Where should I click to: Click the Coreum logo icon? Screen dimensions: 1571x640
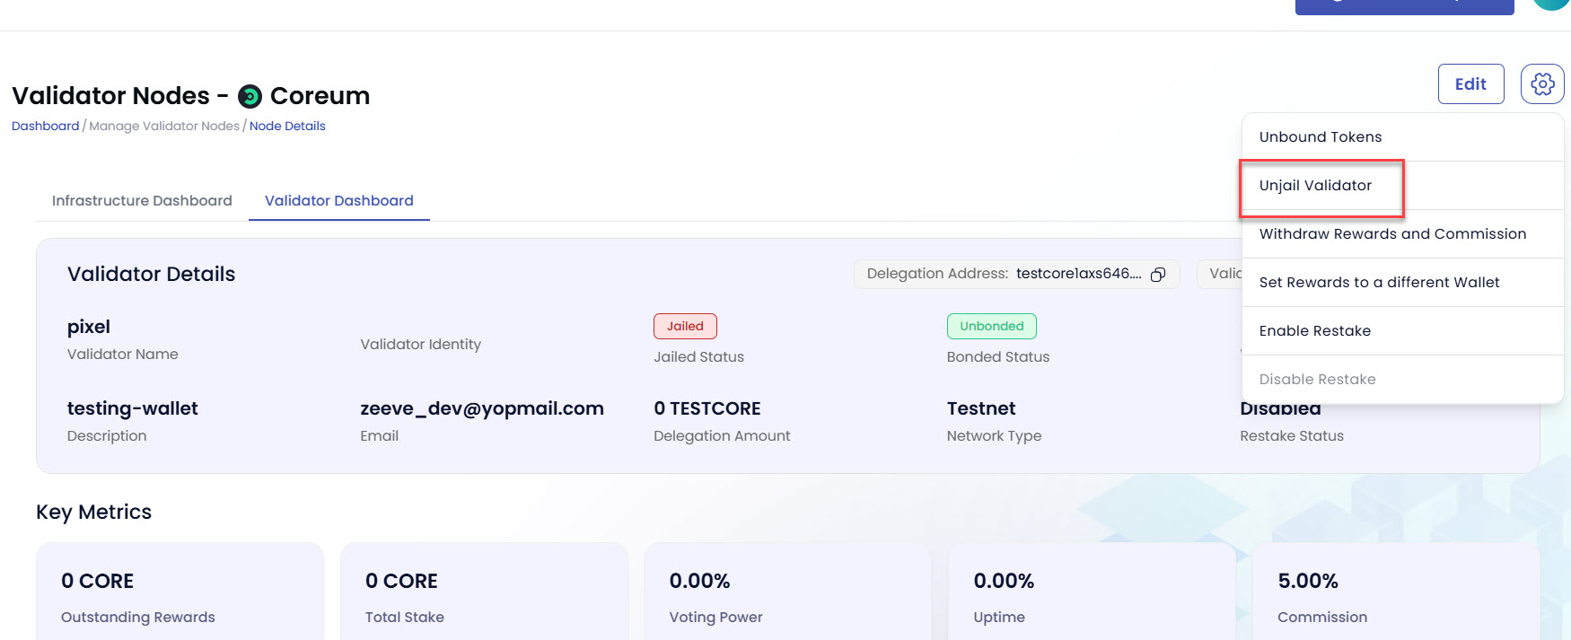pyautogui.click(x=250, y=96)
